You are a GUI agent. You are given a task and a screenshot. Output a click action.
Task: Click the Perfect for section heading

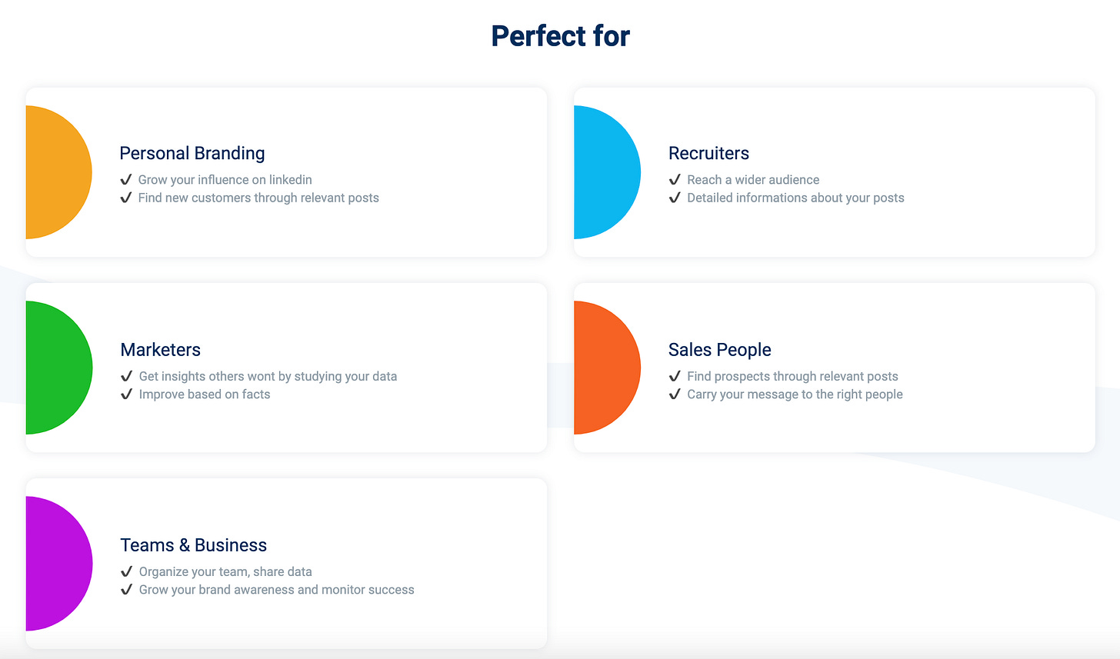click(x=560, y=36)
